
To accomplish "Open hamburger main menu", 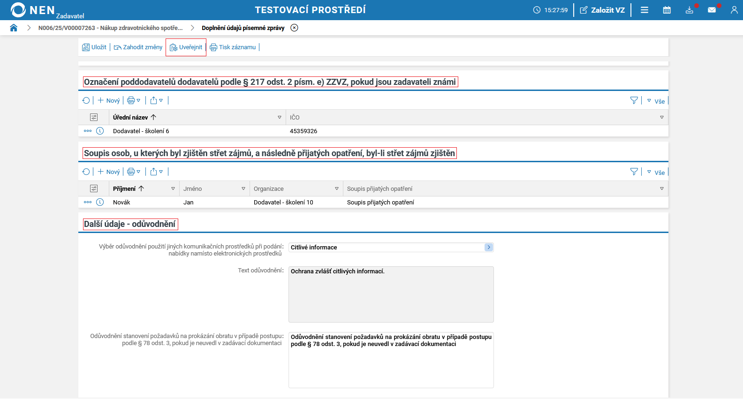I will pyautogui.click(x=644, y=10).
